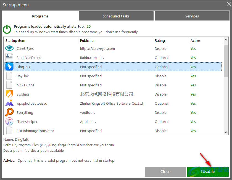Screen dimensions: 232x180
Task: Select the RayLink entry
Action: (22, 76)
